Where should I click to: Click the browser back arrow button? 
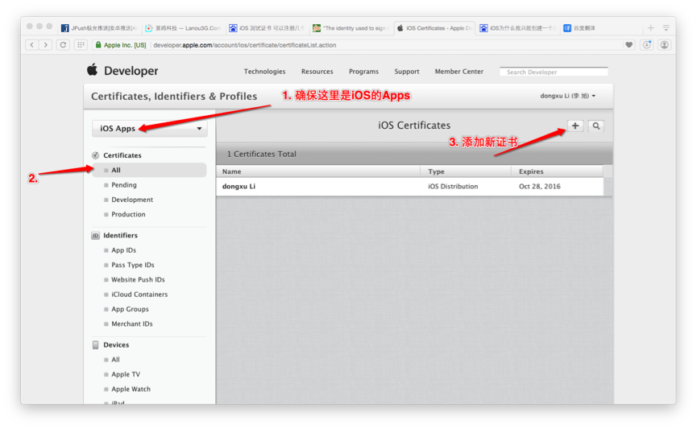tap(32, 45)
